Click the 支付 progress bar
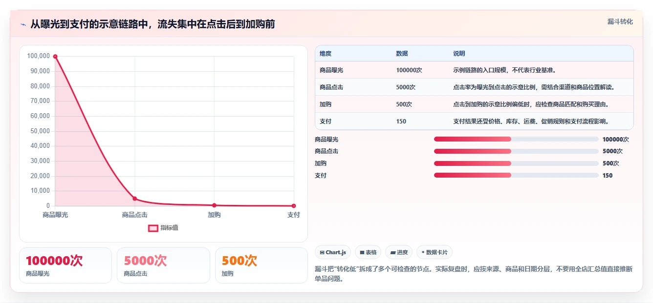The height and width of the screenshot is (303, 653). point(516,175)
